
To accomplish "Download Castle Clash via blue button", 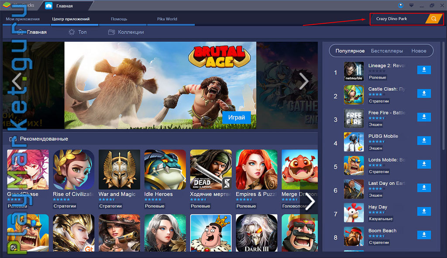I will click(424, 93).
